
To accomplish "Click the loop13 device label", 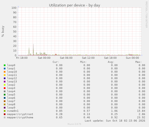I will (12, 82).
